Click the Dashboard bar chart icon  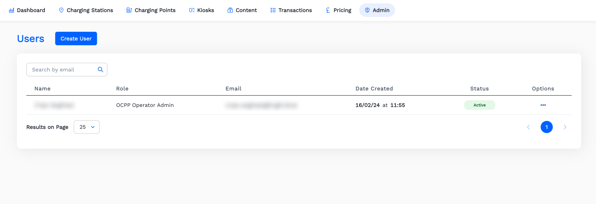click(x=11, y=10)
